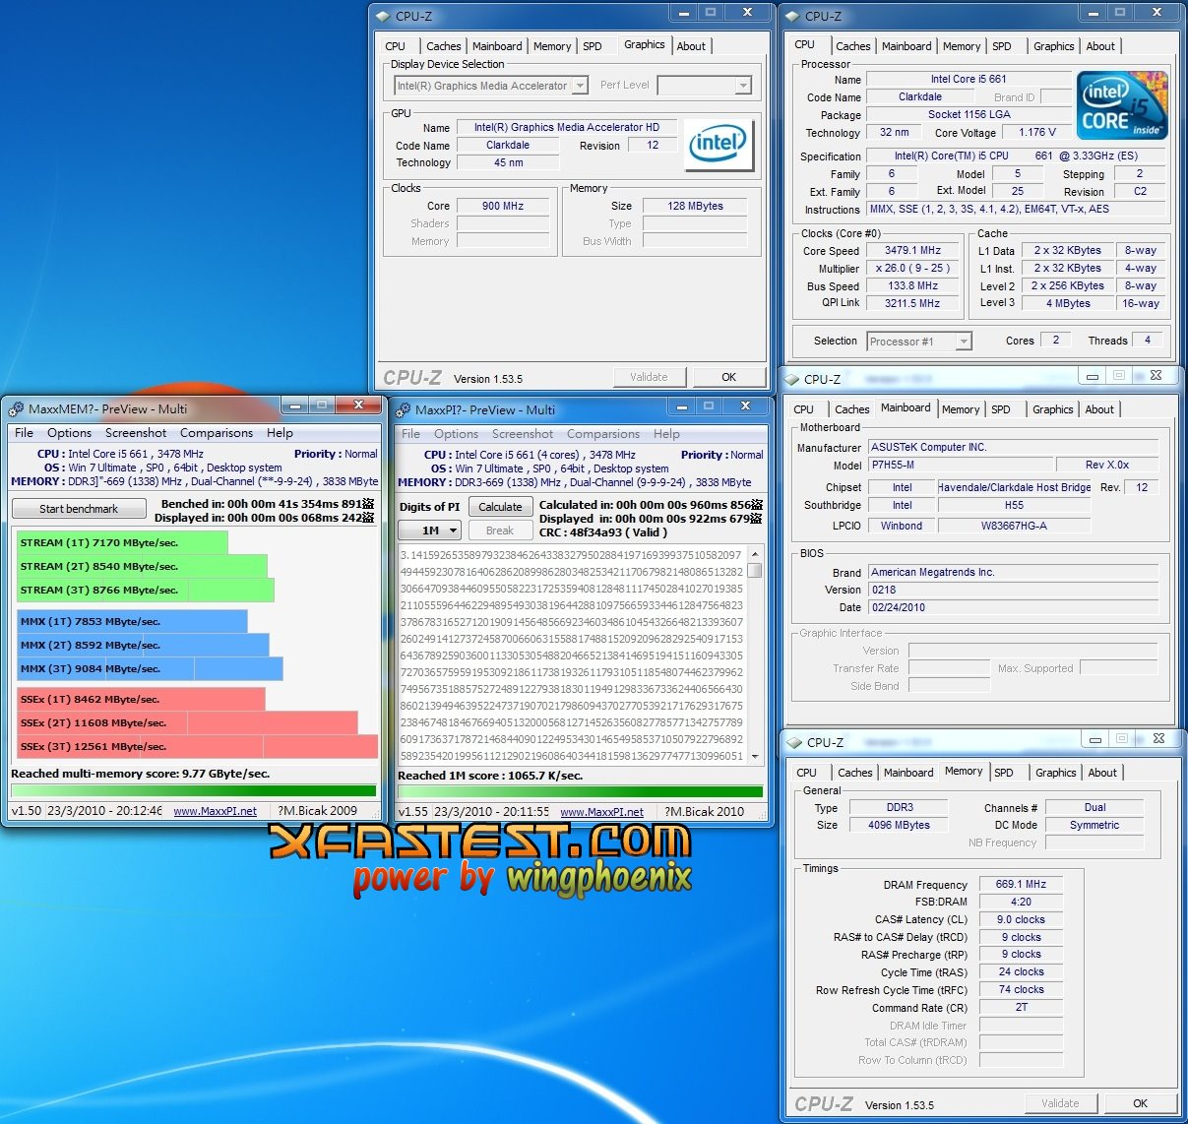Open the Options menu in MaxxMEM
The width and height of the screenshot is (1188, 1124).
69,433
